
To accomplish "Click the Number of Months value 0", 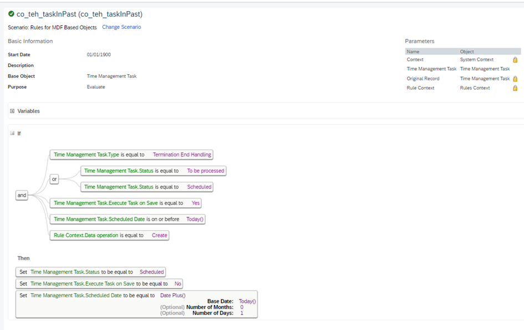I will pos(242,307).
